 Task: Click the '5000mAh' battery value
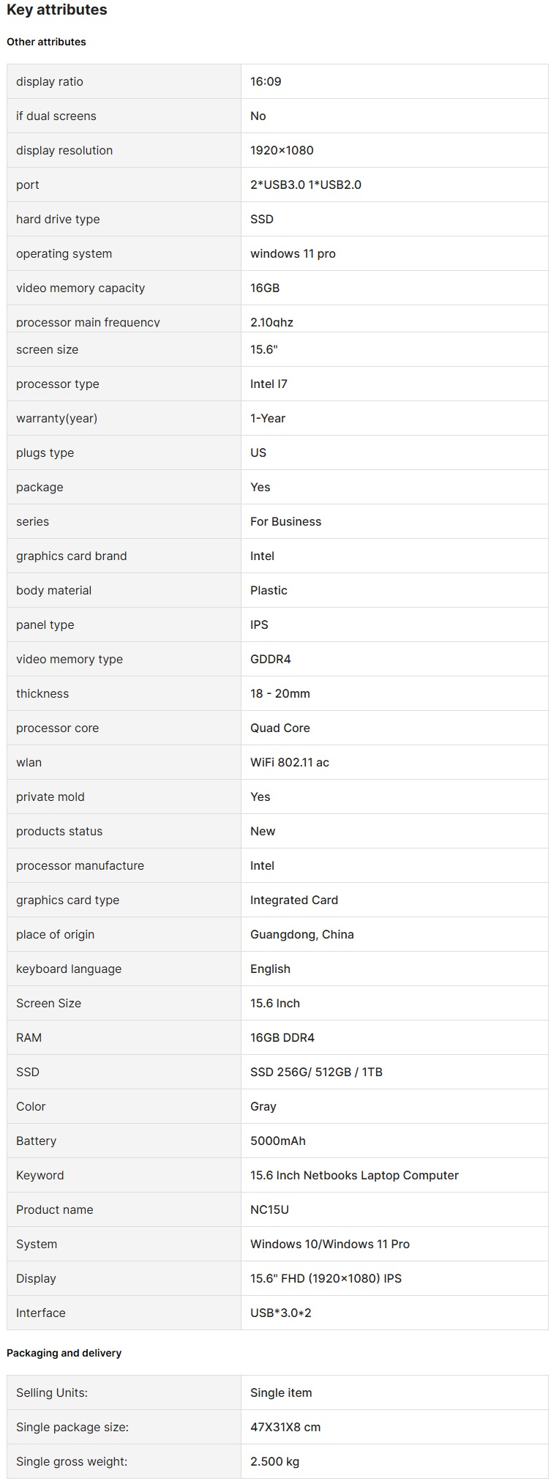[x=278, y=1141]
